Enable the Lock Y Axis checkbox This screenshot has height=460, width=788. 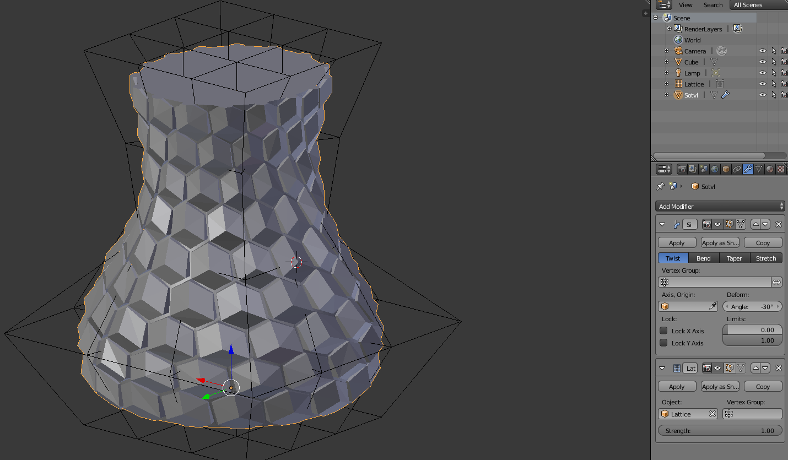664,343
